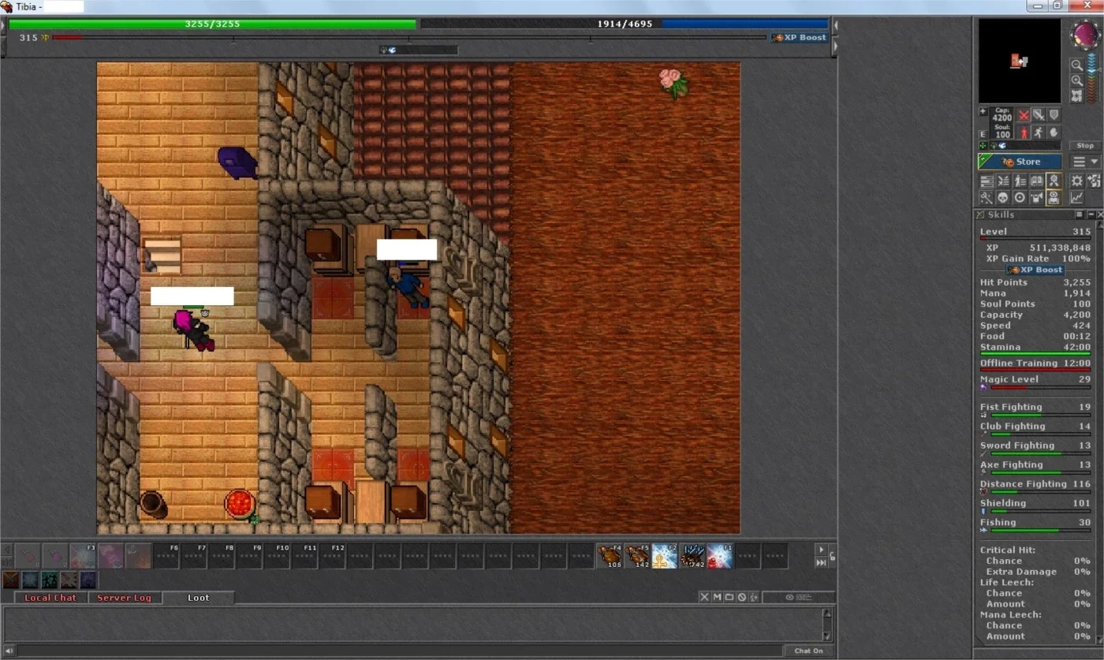
Task: Open the bestiary monster icon
Action: coord(1036,198)
